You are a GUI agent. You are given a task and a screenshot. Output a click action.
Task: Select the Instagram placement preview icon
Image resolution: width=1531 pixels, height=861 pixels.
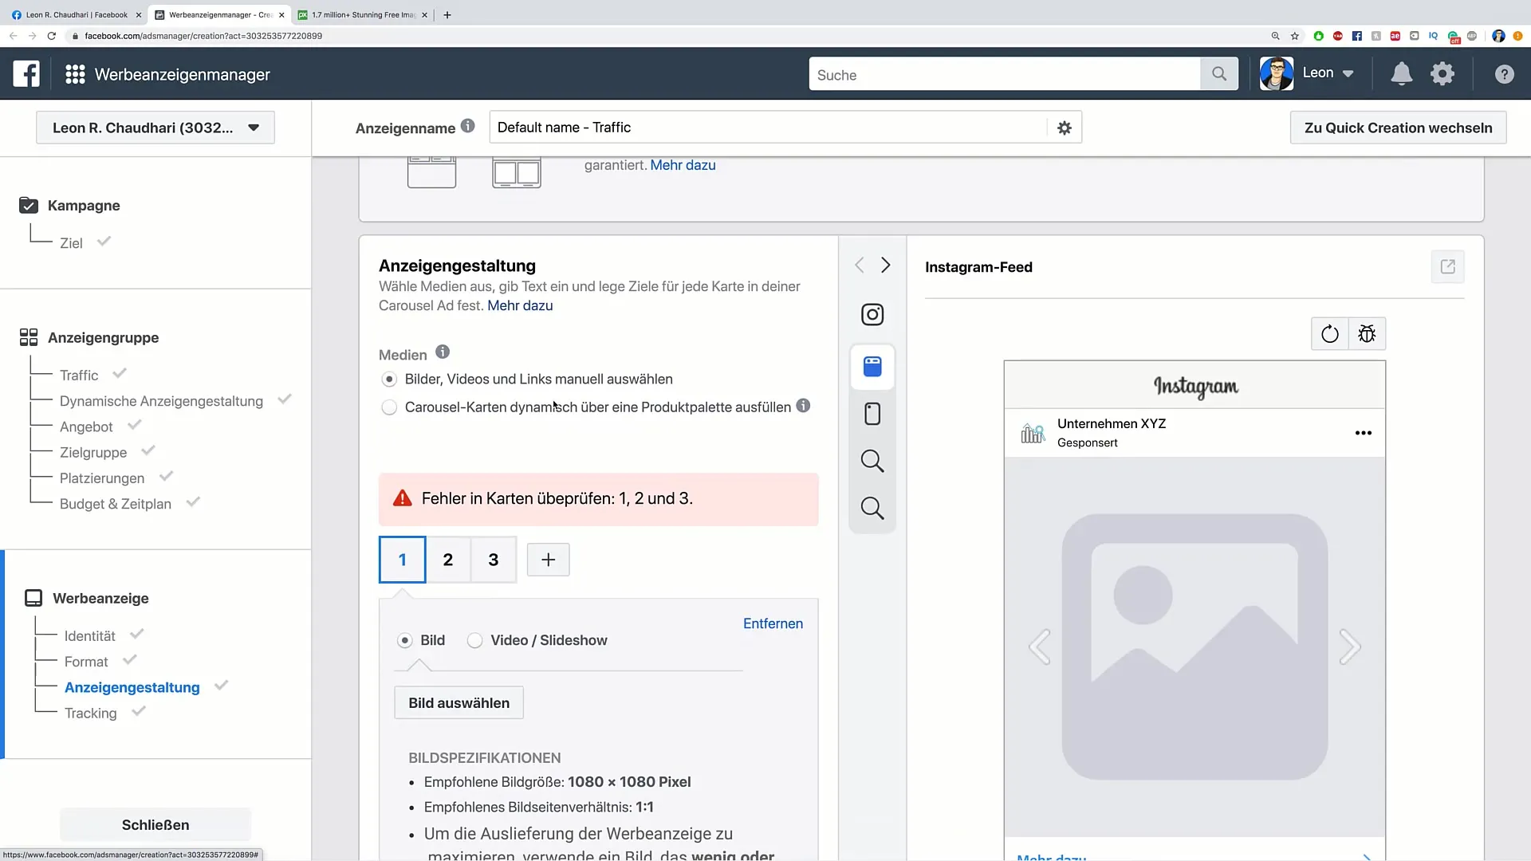[x=872, y=314]
